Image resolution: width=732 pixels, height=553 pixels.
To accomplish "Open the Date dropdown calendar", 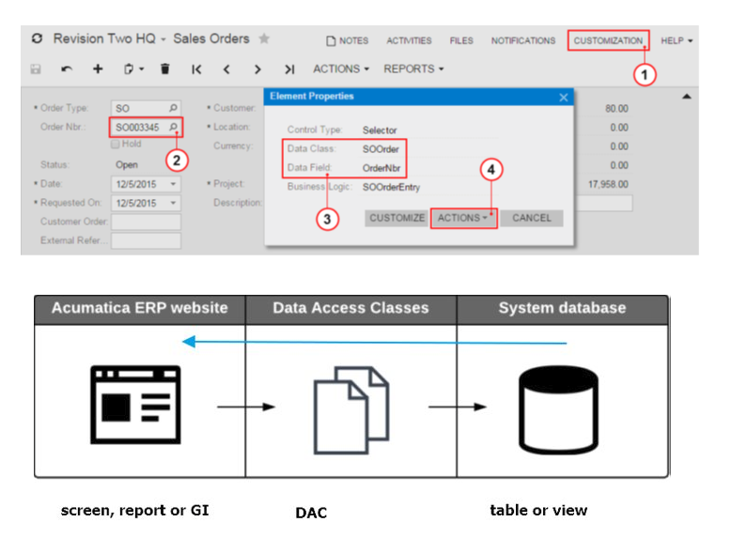I will [x=173, y=184].
